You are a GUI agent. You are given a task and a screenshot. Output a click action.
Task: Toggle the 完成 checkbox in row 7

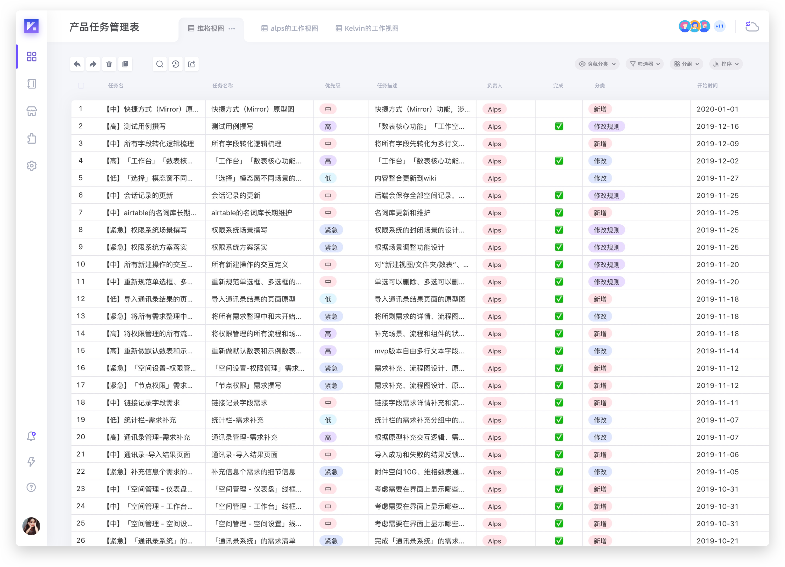[559, 213]
